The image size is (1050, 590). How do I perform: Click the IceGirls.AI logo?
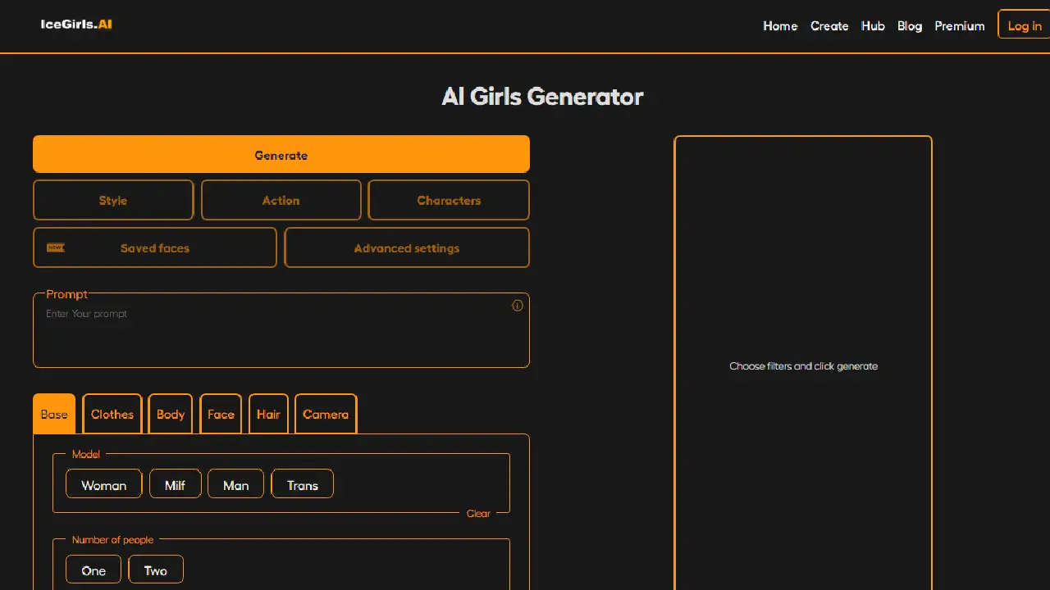pyautogui.click(x=76, y=25)
